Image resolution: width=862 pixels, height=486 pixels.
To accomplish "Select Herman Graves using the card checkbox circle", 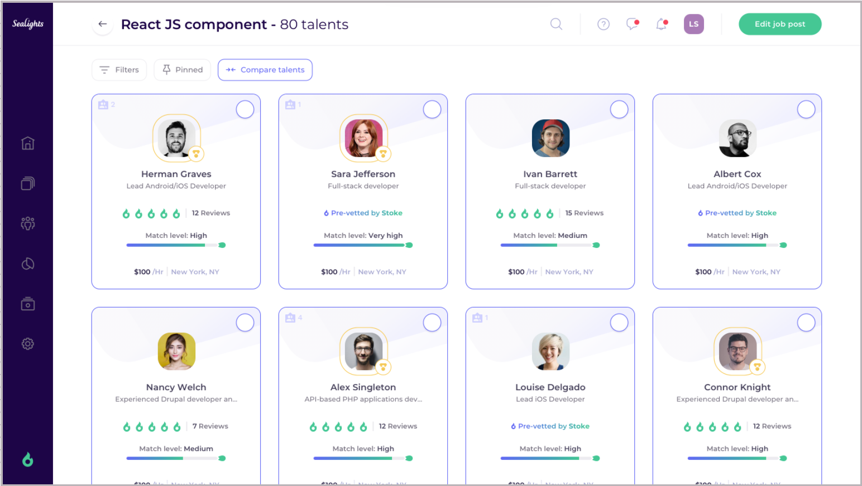I will 245,109.
